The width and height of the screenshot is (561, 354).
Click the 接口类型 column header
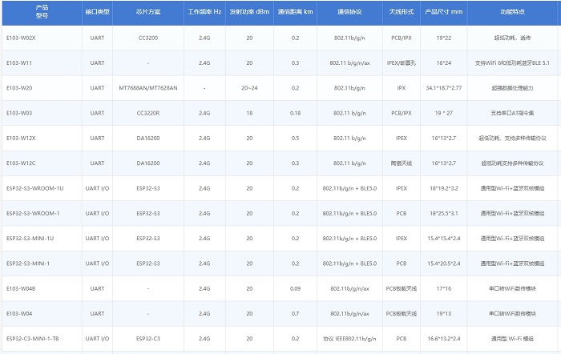[x=97, y=12]
